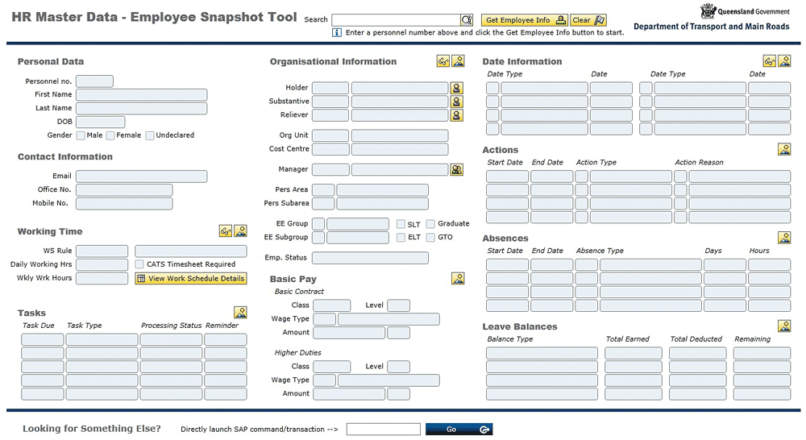Click the 'Action Reason' column header
The width and height of the screenshot is (806, 440).
pos(699,163)
